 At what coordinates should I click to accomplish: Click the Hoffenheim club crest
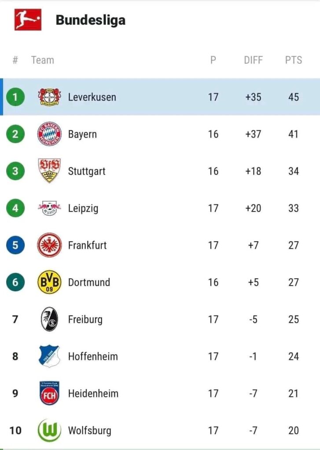[x=49, y=356]
